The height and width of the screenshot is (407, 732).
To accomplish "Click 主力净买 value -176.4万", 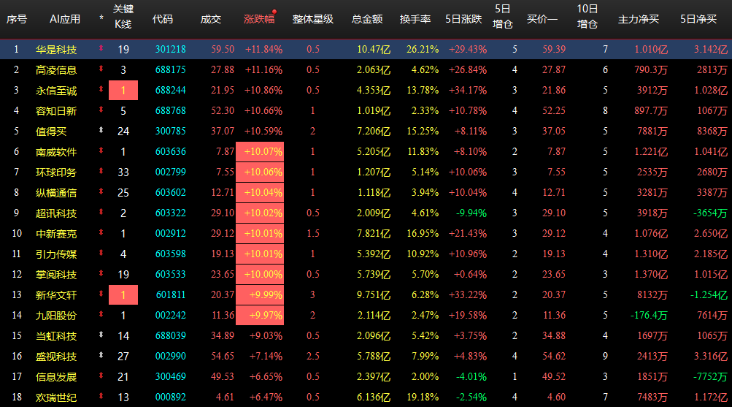I will (x=649, y=316).
